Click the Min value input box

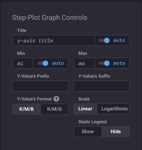(23, 63)
